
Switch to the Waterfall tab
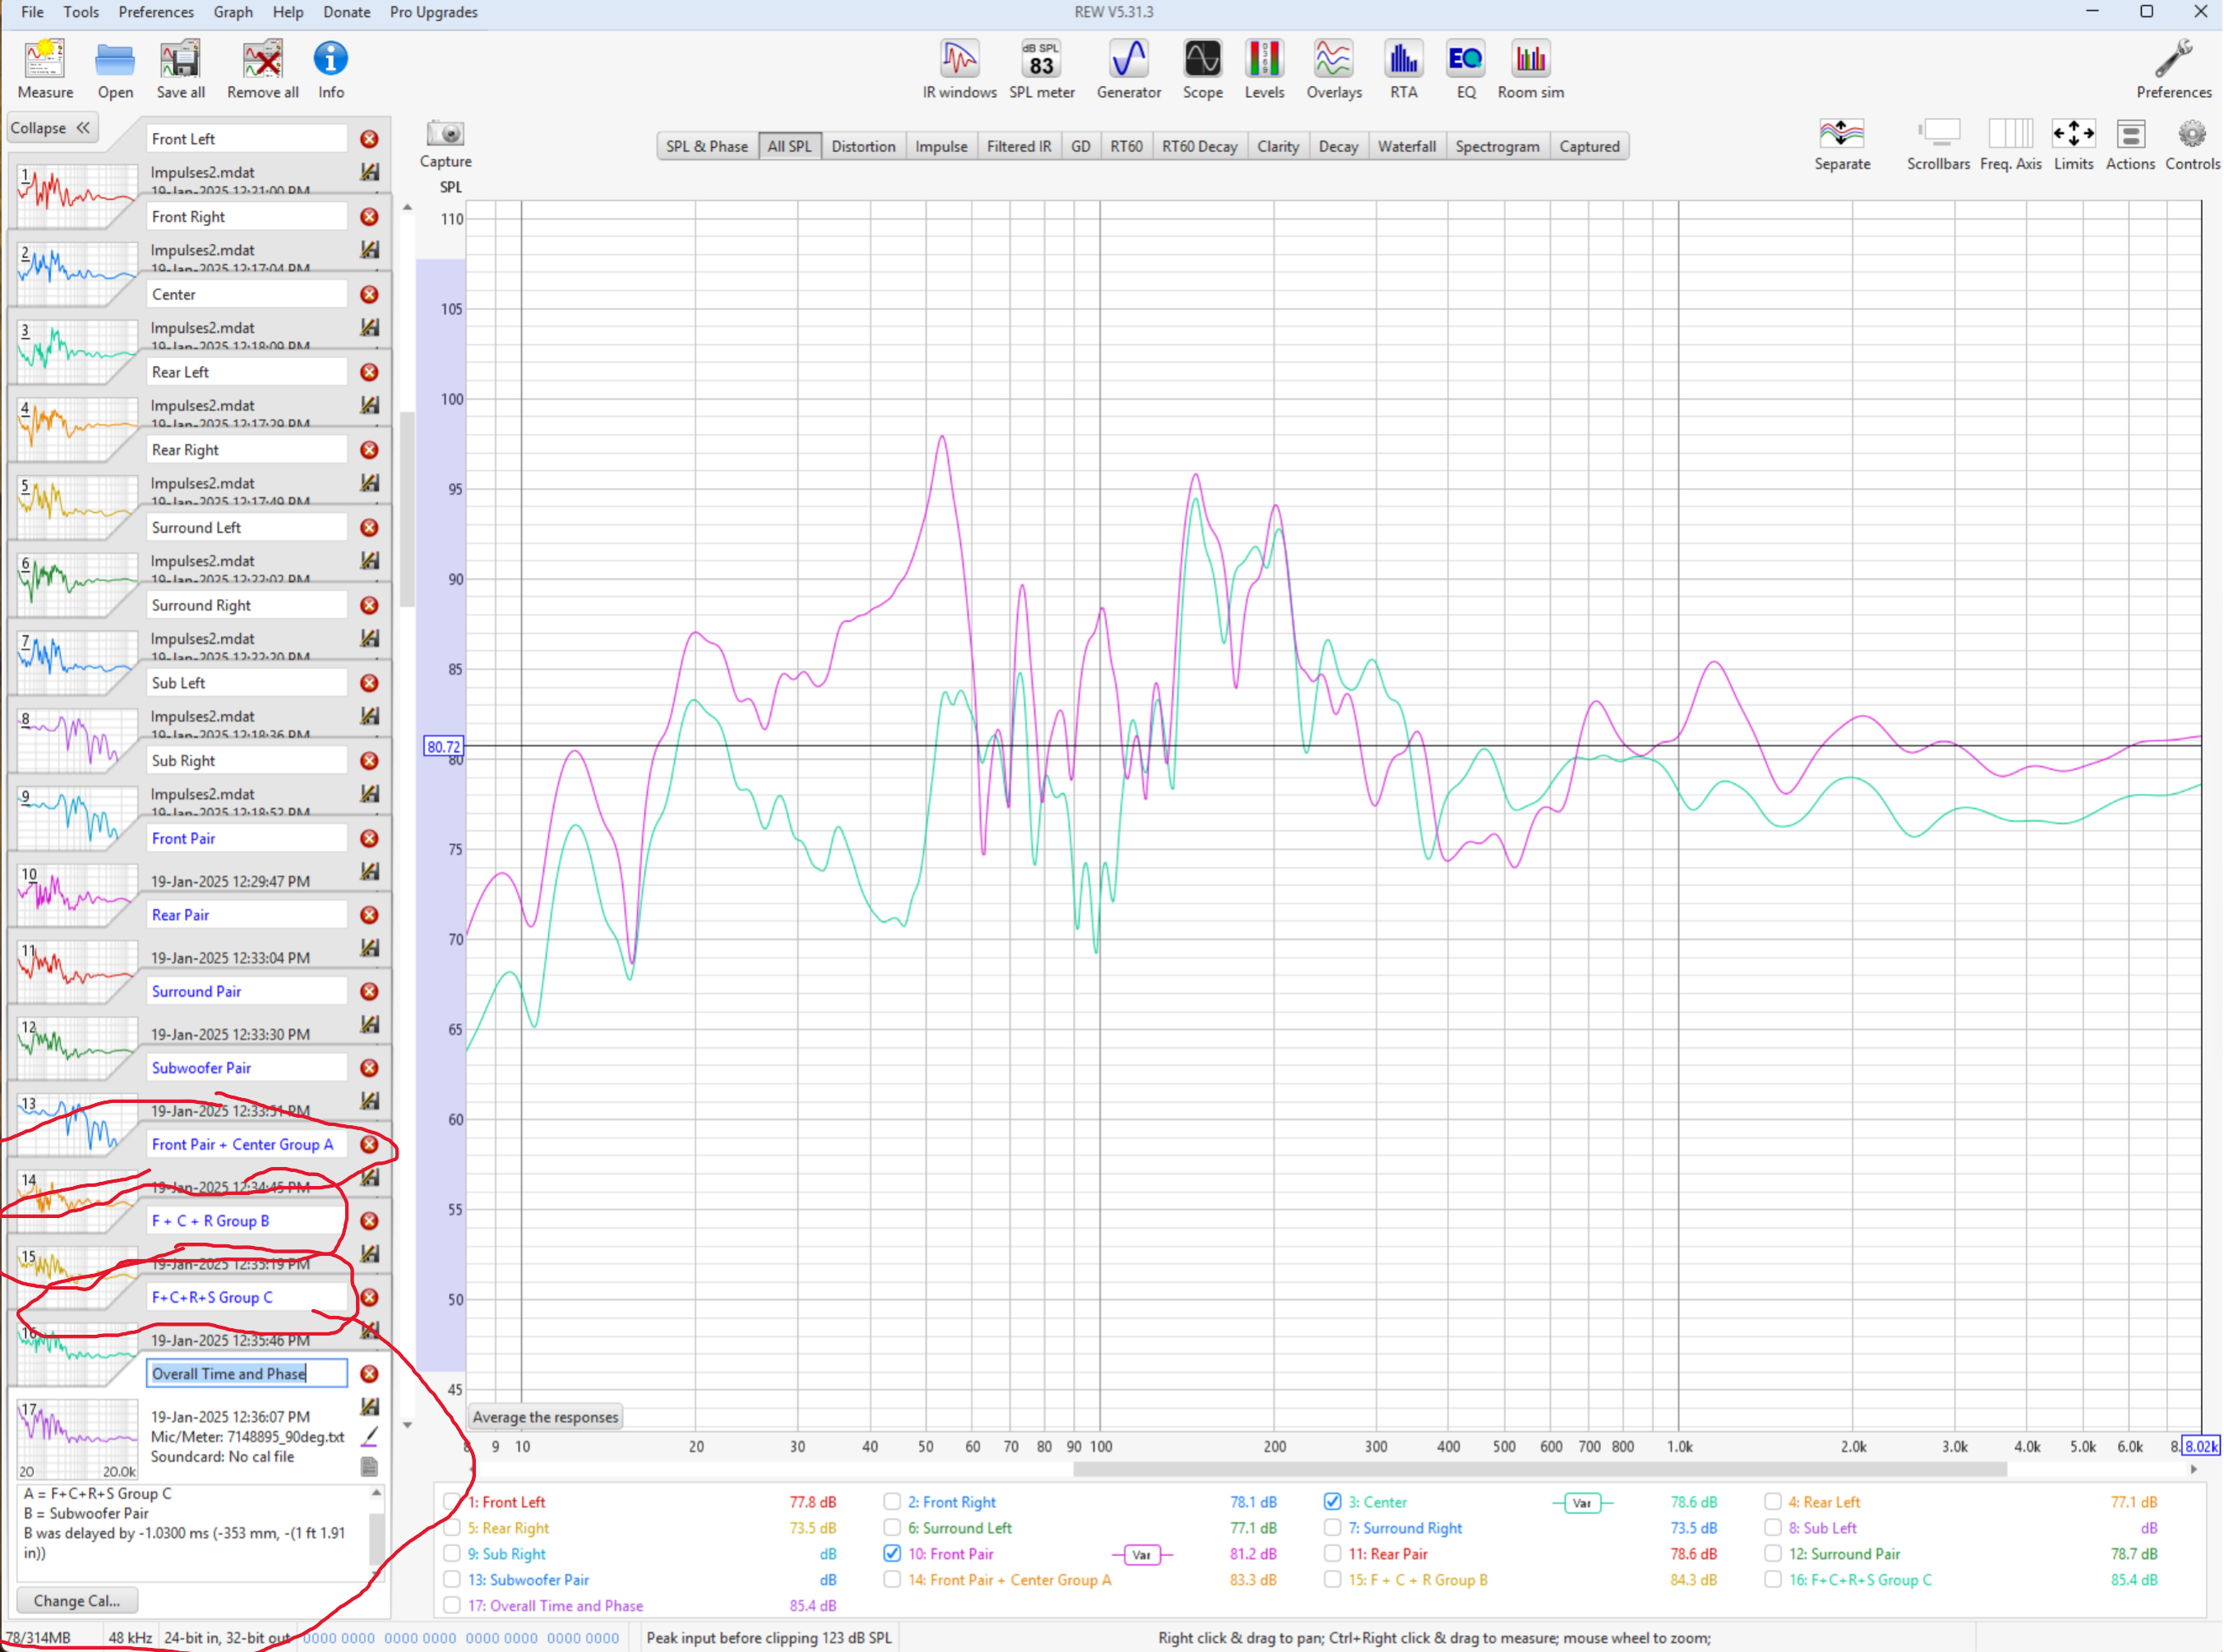click(x=1407, y=146)
